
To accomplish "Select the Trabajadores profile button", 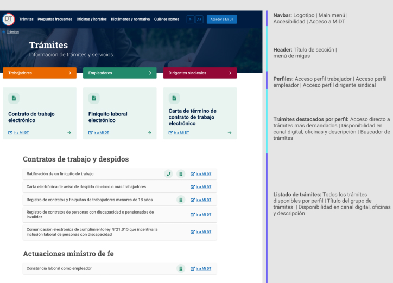I will tap(40, 73).
